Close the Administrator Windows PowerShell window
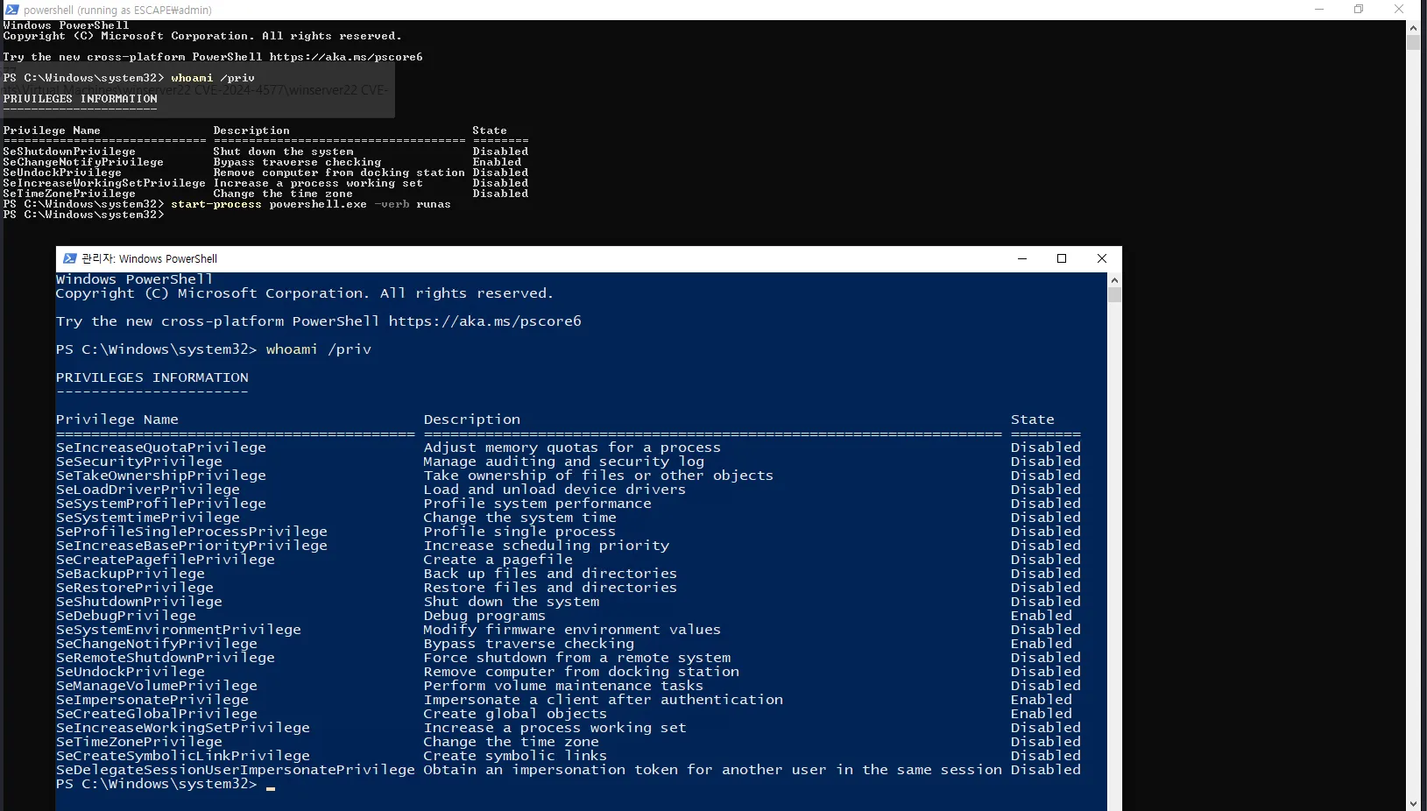The image size is (1427, 811). pos(1102,258)
